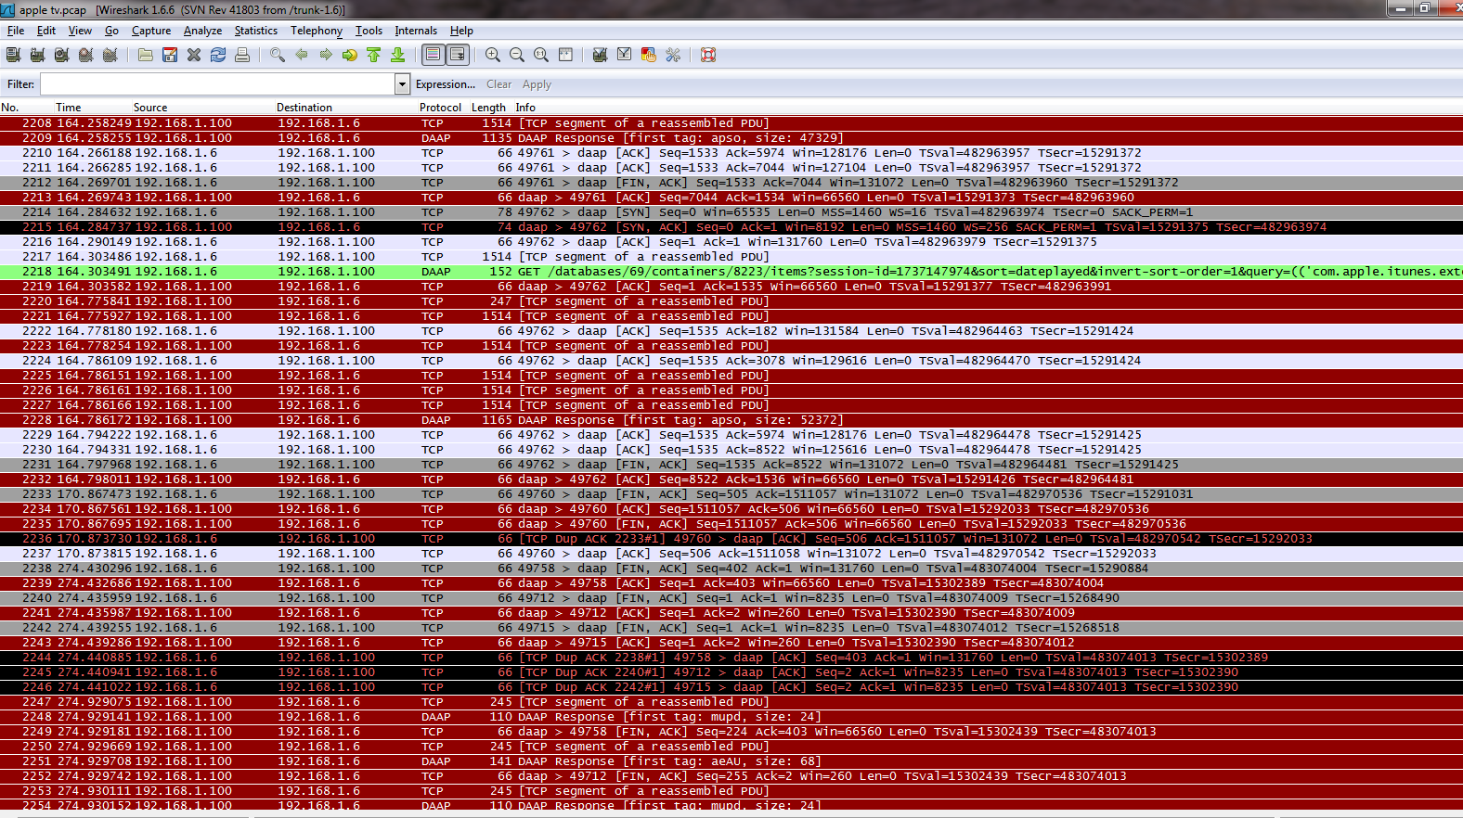Select packet 2218 DAAP GET request
The width and height of the screenshot is (1463, 818).
[731, 272]
